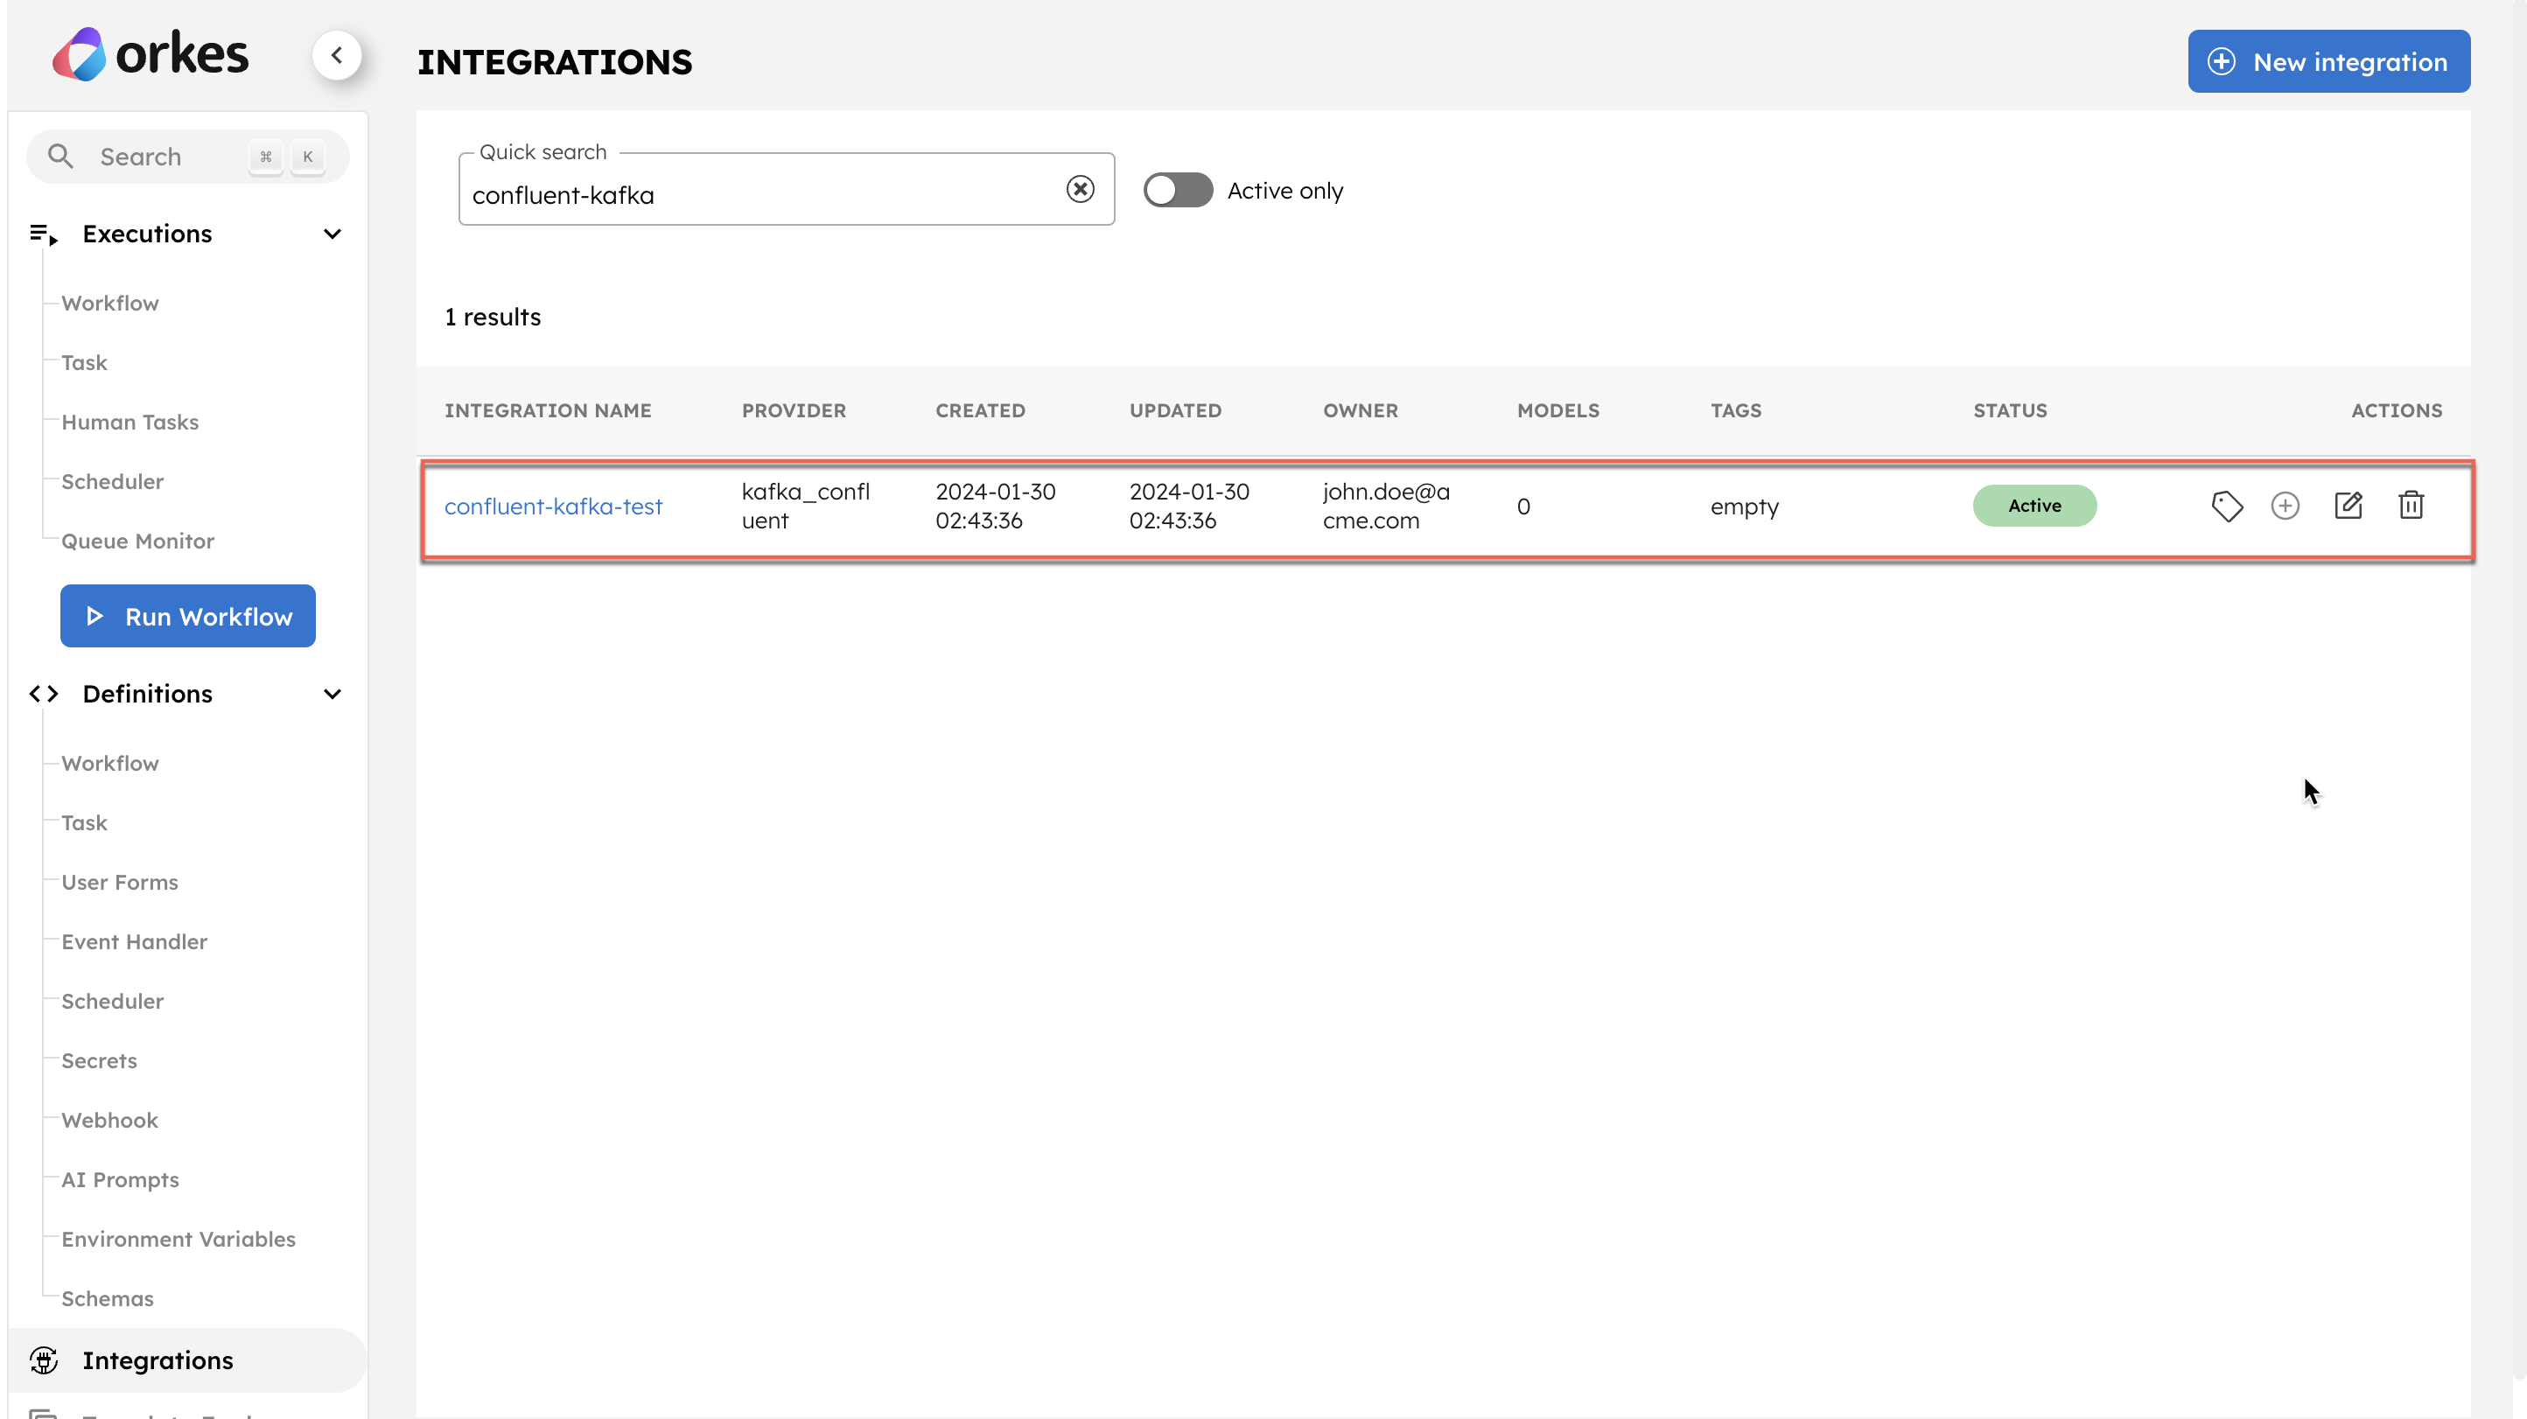Toggle the Active only switch
The width and height of the screenshot is (2527, 1419).
[x=1177, y=190]
